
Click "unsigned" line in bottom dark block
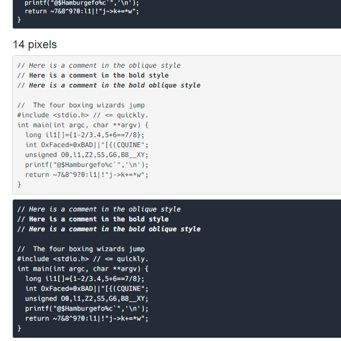87,299
